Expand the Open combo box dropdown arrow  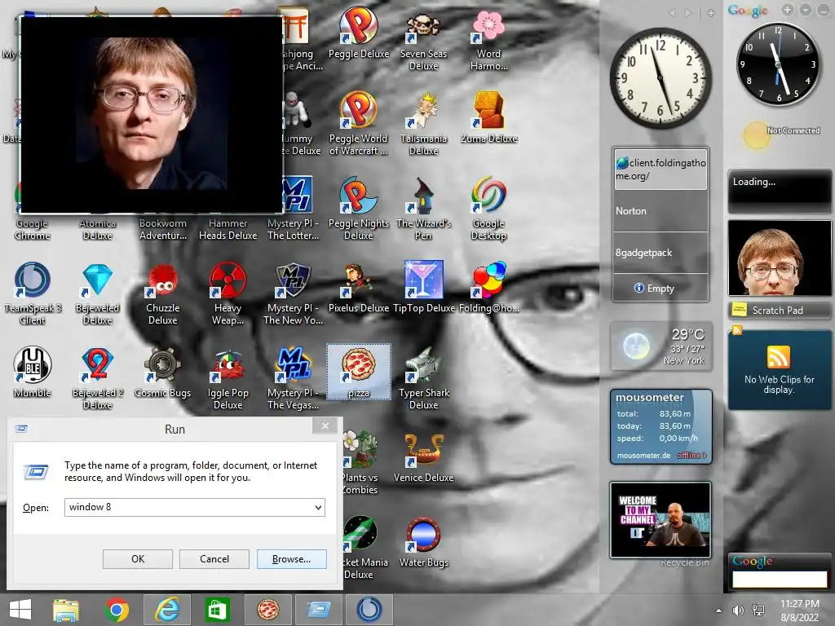click(318, 507)
